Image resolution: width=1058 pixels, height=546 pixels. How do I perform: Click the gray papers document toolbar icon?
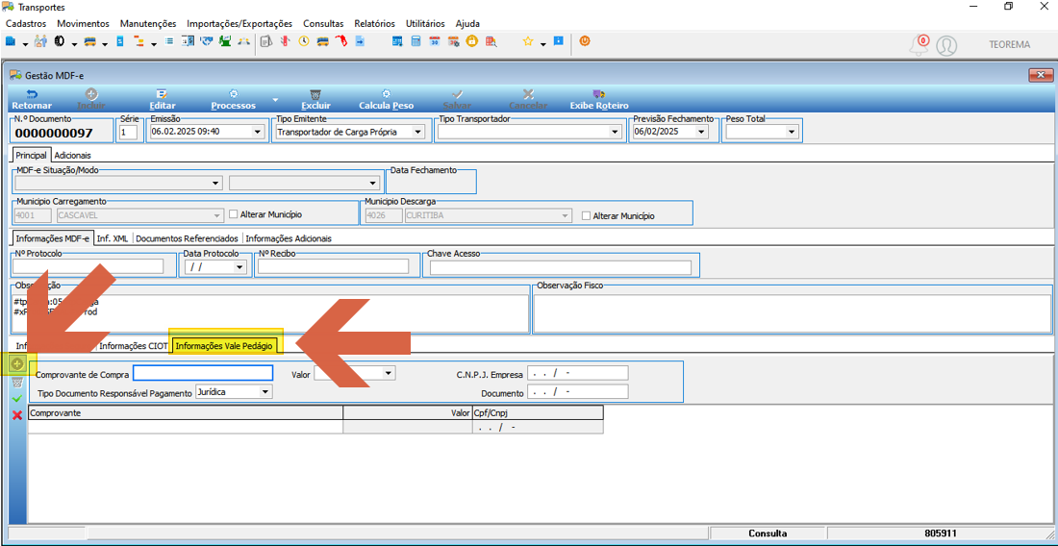tap(265, 41)
